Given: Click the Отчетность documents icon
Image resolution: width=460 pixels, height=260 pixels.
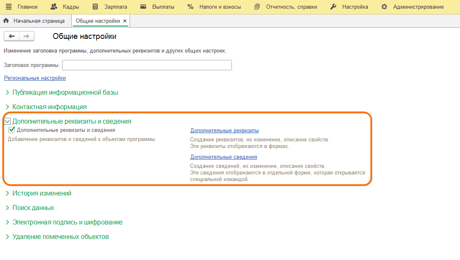Looking at the screenshot, I should tap(257, 7).
